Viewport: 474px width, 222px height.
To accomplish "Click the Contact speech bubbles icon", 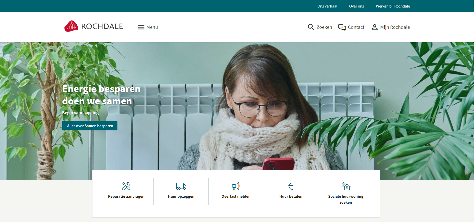I will coord(342,27).
